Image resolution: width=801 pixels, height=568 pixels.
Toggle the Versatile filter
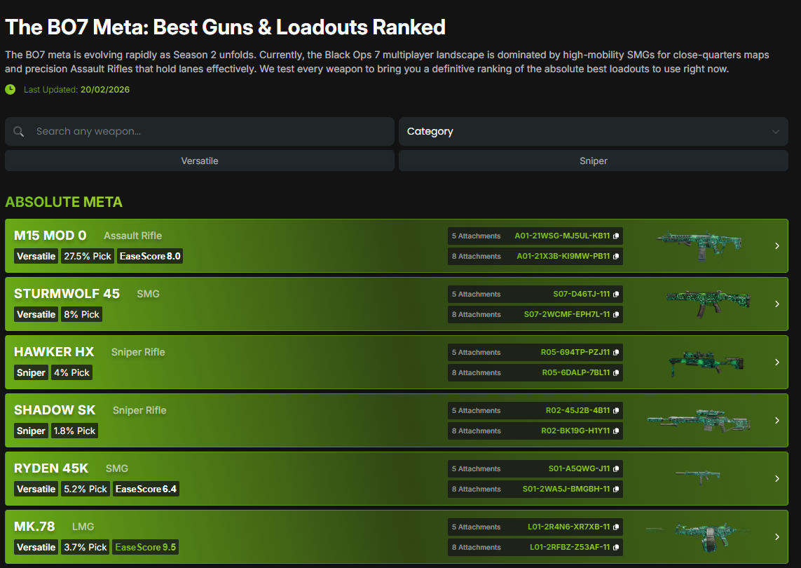(200, 161)
